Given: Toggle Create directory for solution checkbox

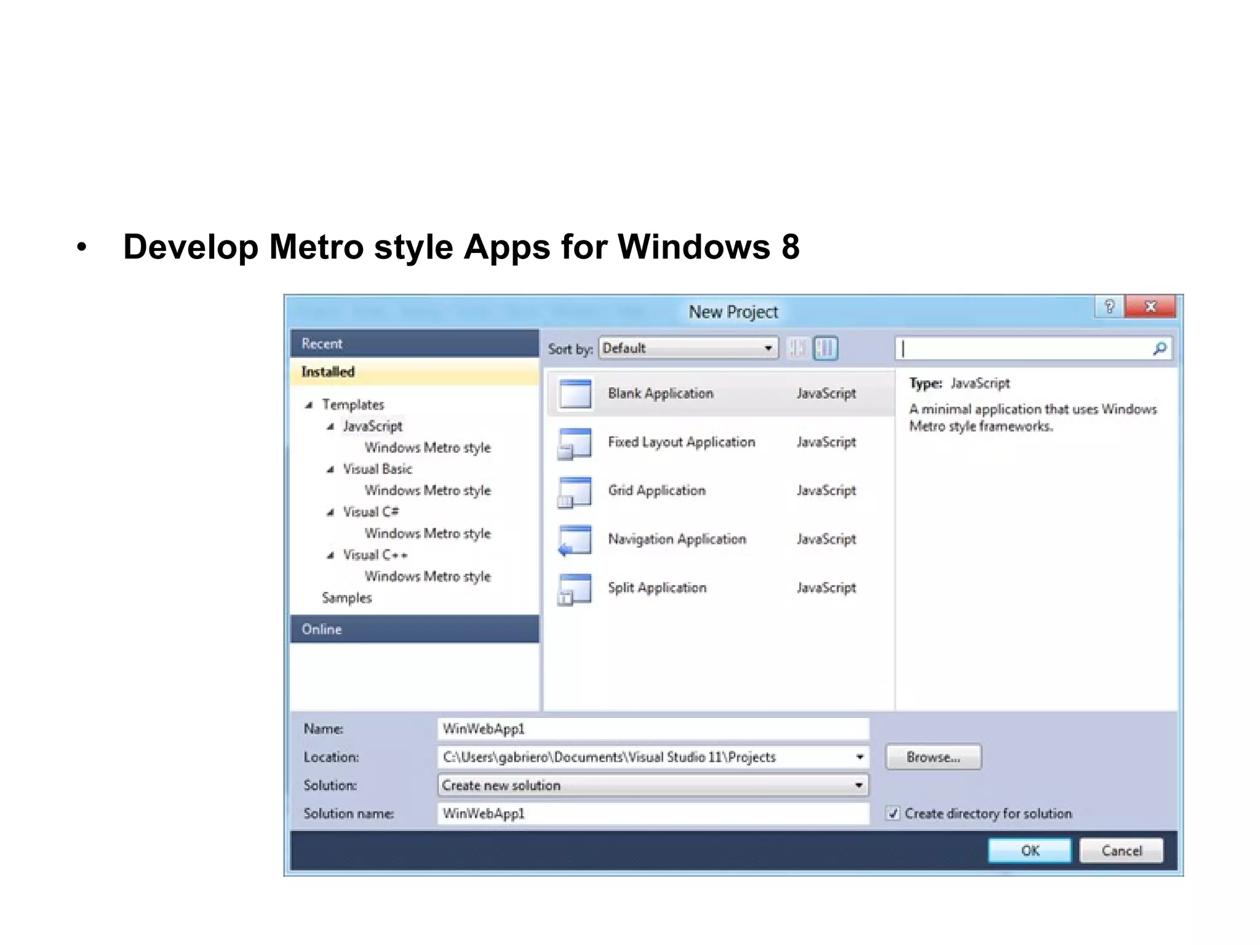Looking at the screenshot, I should [x=893, y=813].
